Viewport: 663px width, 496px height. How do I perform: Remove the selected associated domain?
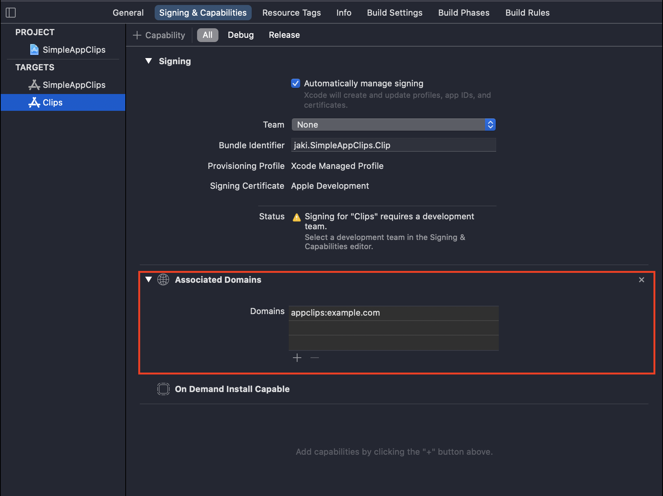pos(315,358)
